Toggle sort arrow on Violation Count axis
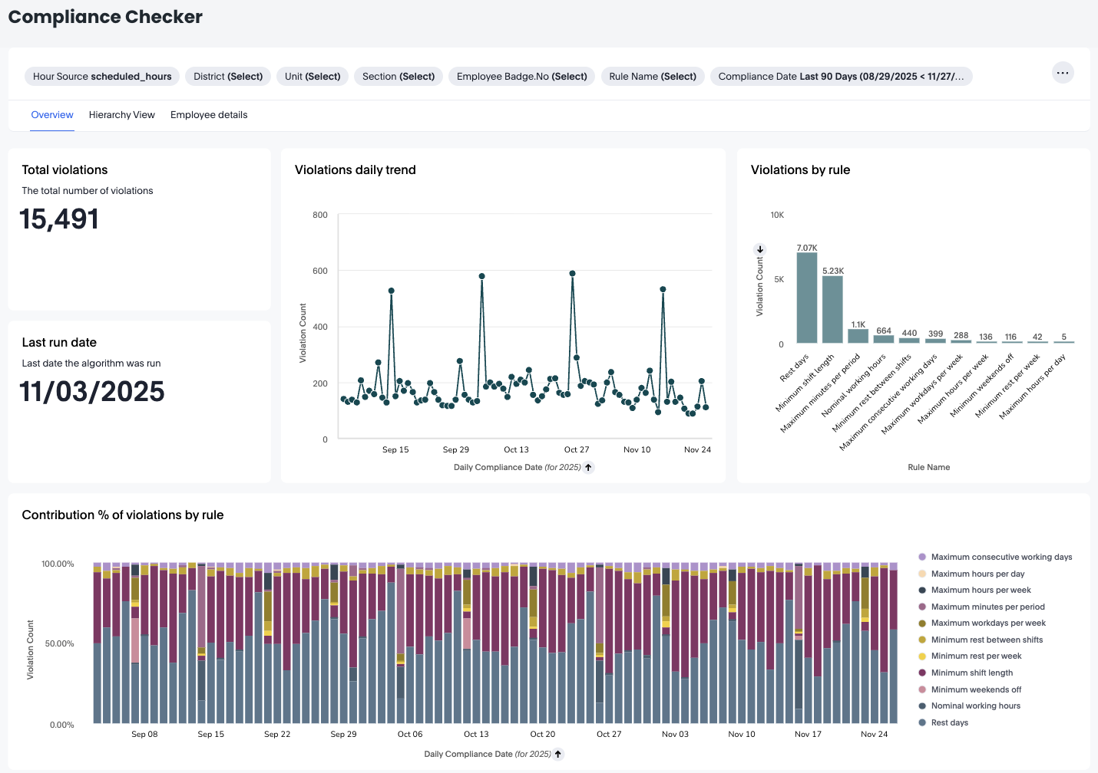Viewport: 1098px width, 773px height. pos(760,249)
